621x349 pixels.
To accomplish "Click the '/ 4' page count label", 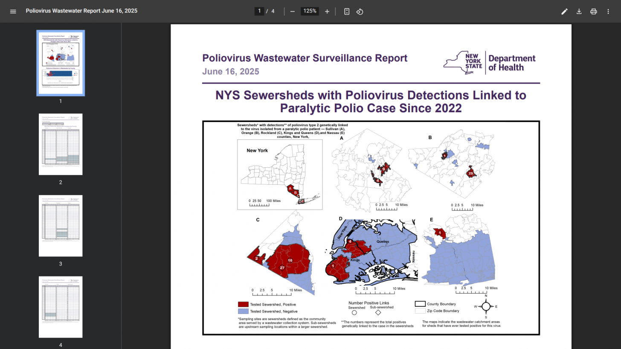I will (x=270, y=11).
